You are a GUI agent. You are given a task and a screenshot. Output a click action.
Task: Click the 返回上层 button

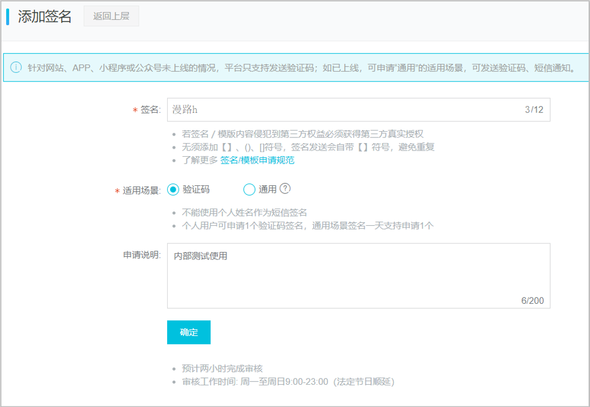pos(111,16)
